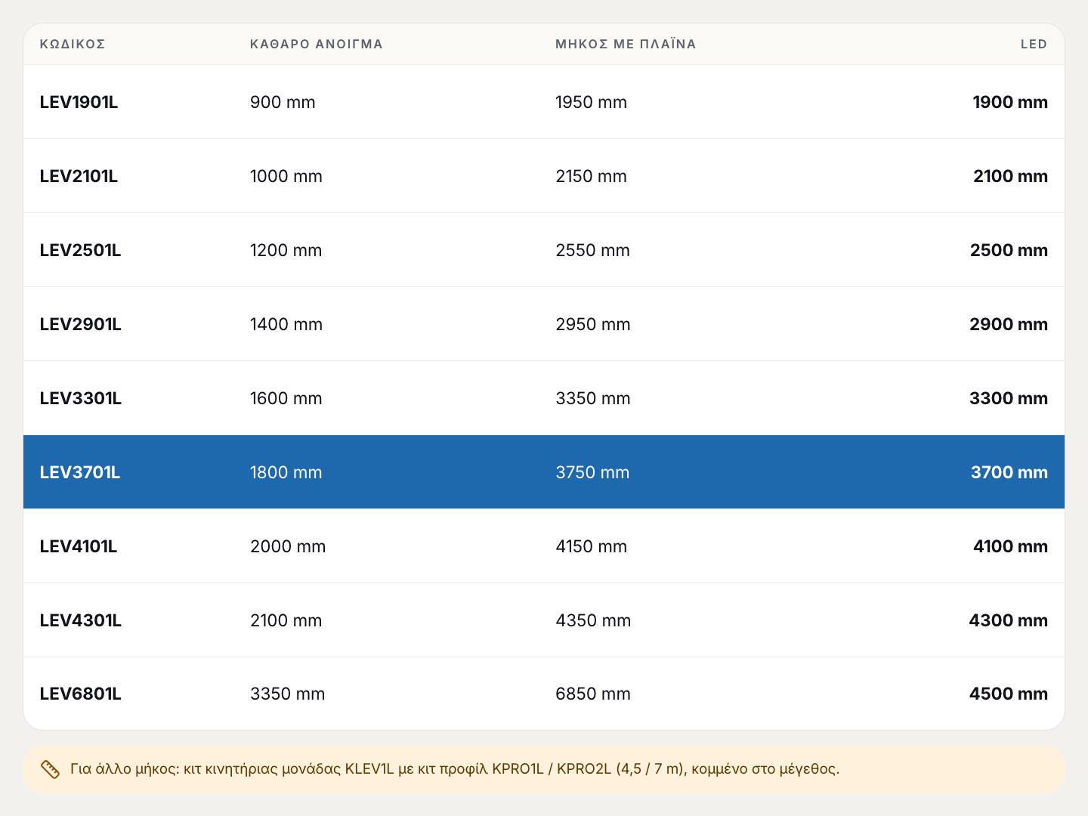Click the 1950 mm length value
Screen dimensions: 1088x816
(x=592, y=102)
